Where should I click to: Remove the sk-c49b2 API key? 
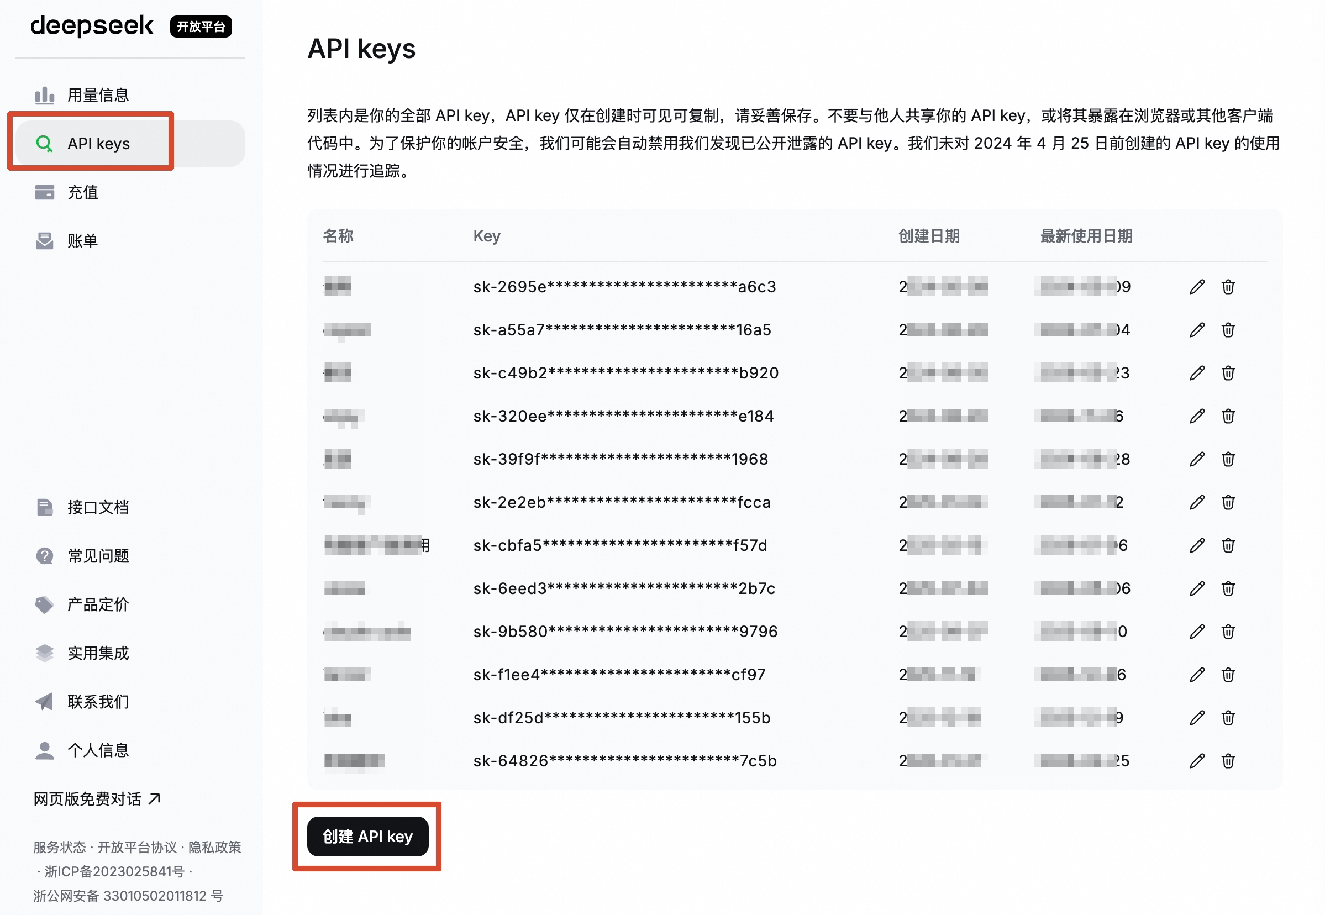point(1228,372)
